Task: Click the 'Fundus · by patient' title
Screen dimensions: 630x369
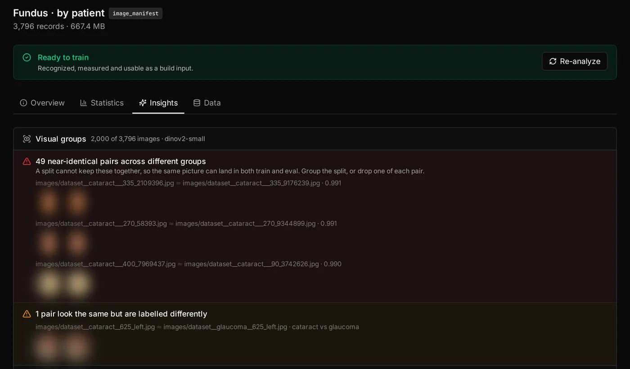Action: tap(59, 13)
